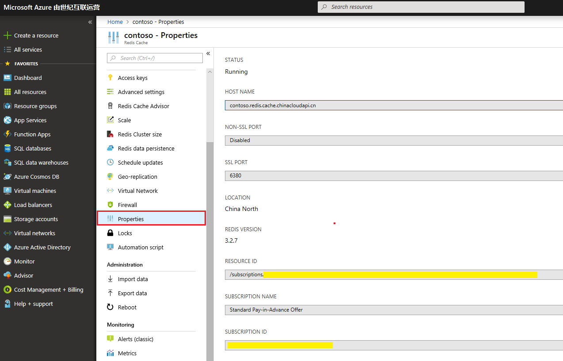The image size is (563, 361).
Task: Click the Monitor gauge icon
Action: pyautogui.click(x=7, y=261)
